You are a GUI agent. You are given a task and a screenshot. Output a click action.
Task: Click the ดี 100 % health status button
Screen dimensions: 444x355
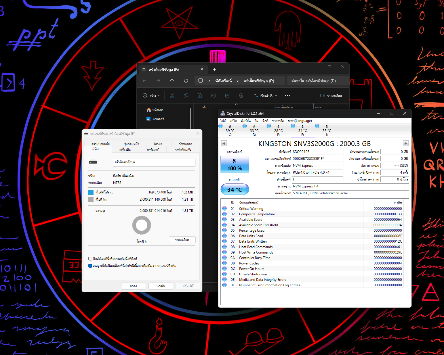(x=235, y=164)
